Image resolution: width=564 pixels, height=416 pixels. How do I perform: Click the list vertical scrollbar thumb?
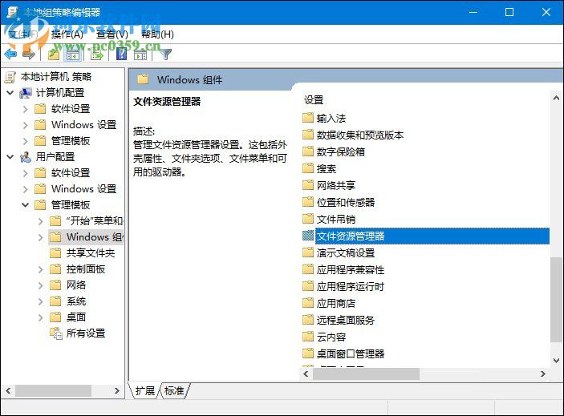point(556,300)
